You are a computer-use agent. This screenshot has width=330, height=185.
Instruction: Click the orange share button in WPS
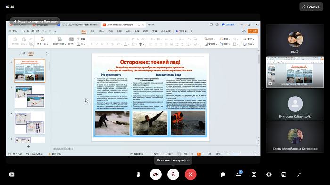tap(253, 31)
